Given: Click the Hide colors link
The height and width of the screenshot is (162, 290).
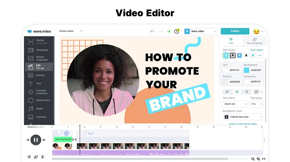Looking at the screenshot, I should 257,50.
